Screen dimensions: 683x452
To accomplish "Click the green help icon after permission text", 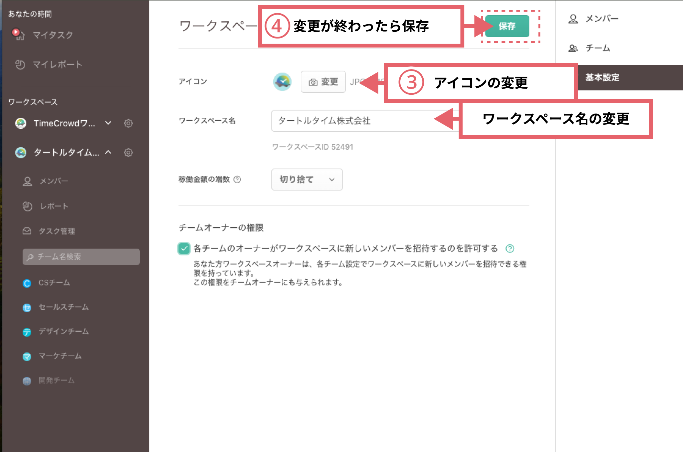I will pos(510,248).
